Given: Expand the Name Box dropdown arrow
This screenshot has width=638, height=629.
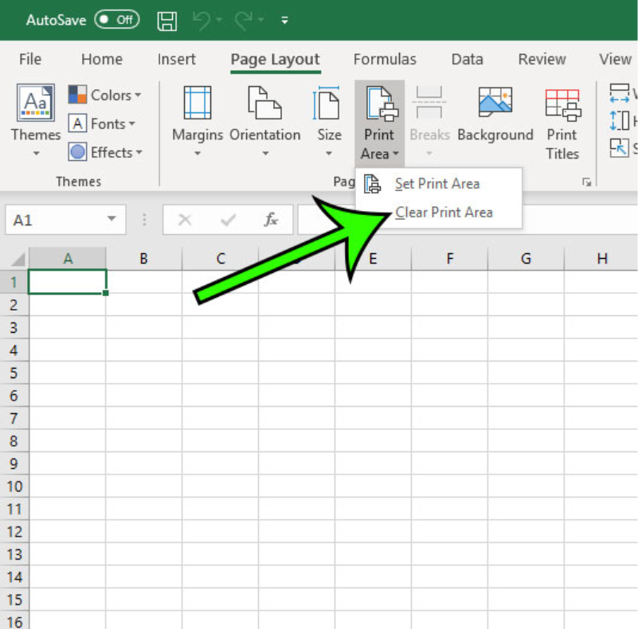Looking at the screenshot, I should coord(112,219).
